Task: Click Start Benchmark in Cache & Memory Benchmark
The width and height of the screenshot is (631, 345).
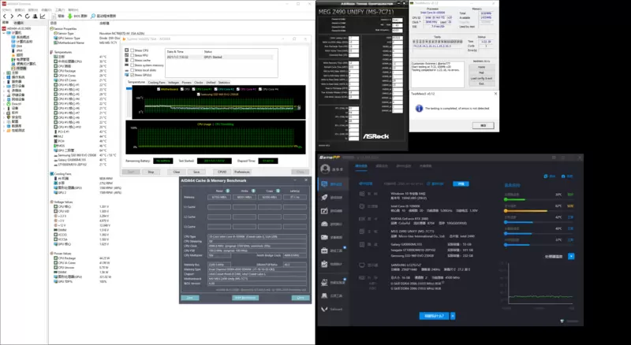Action: point(245,298)
